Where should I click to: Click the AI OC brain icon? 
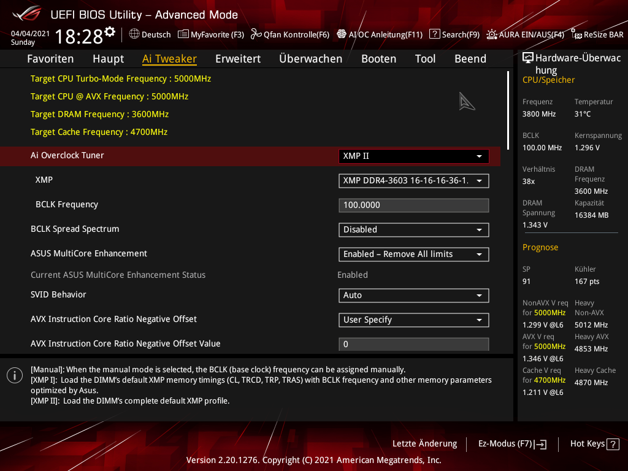pos(341,34)
